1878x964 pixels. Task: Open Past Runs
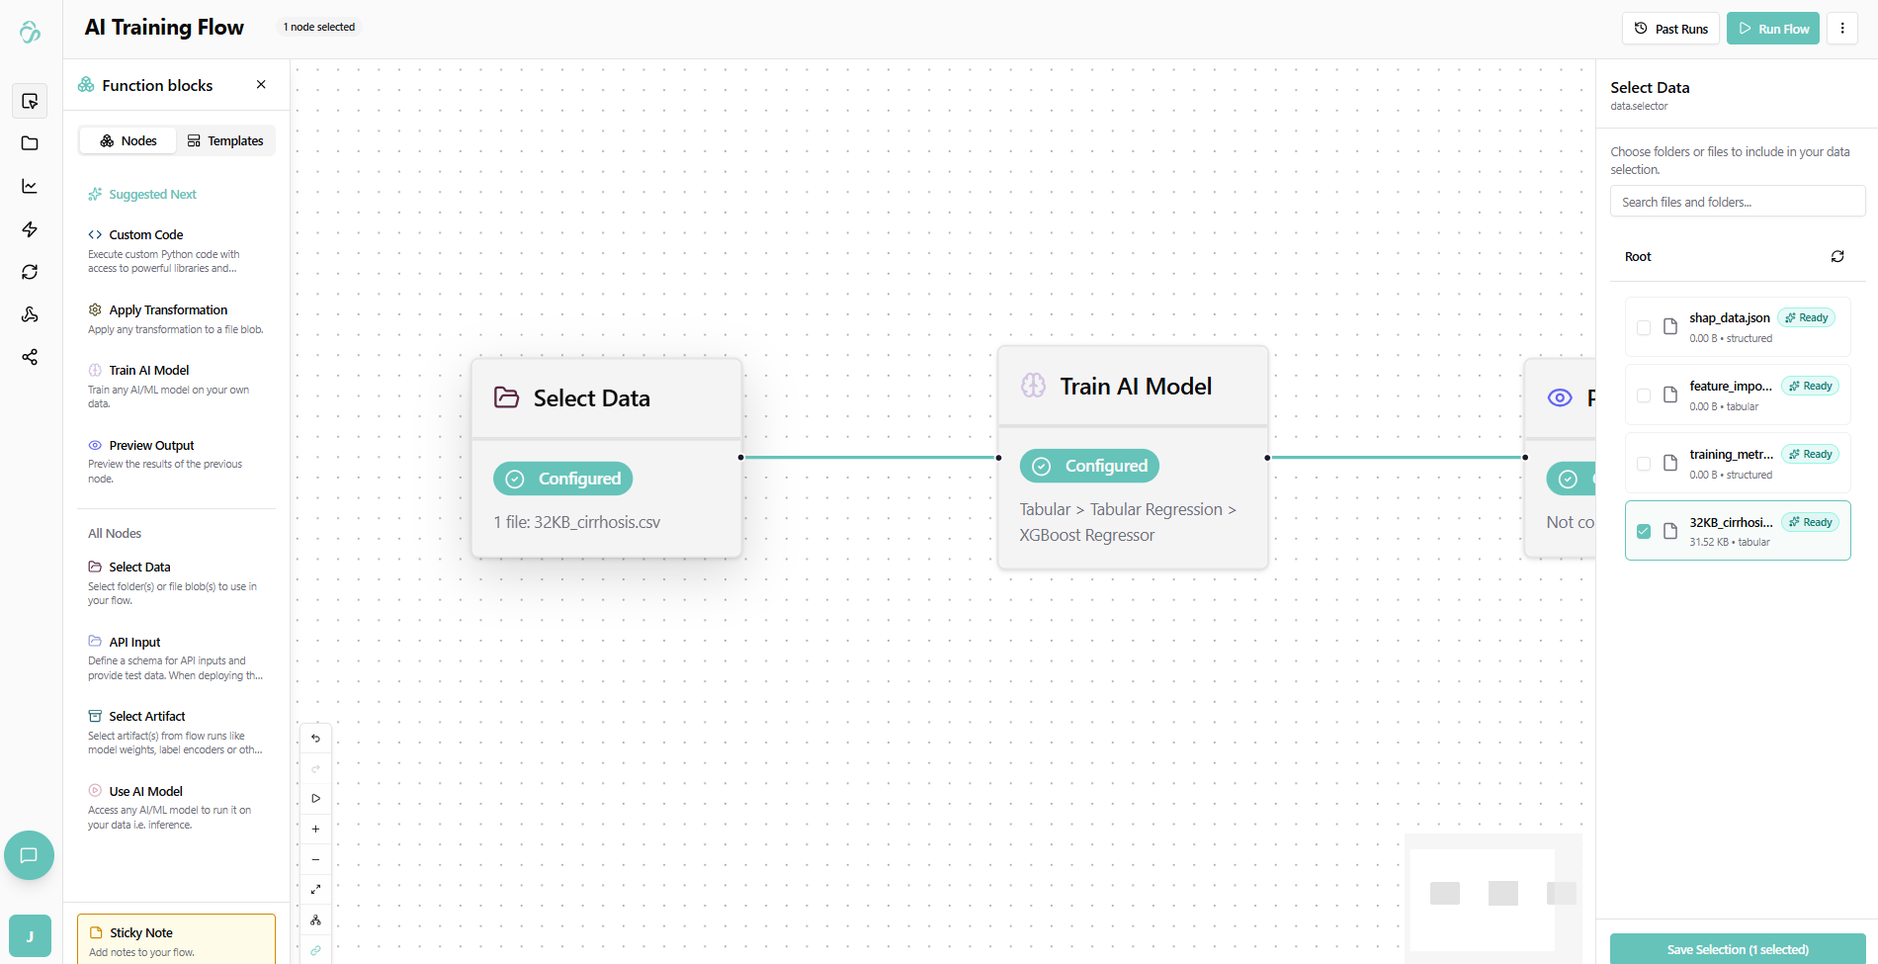point(1670,29)
